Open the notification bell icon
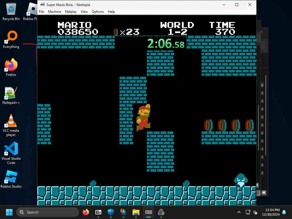This screenshot has height=219, width=292. 284,212
